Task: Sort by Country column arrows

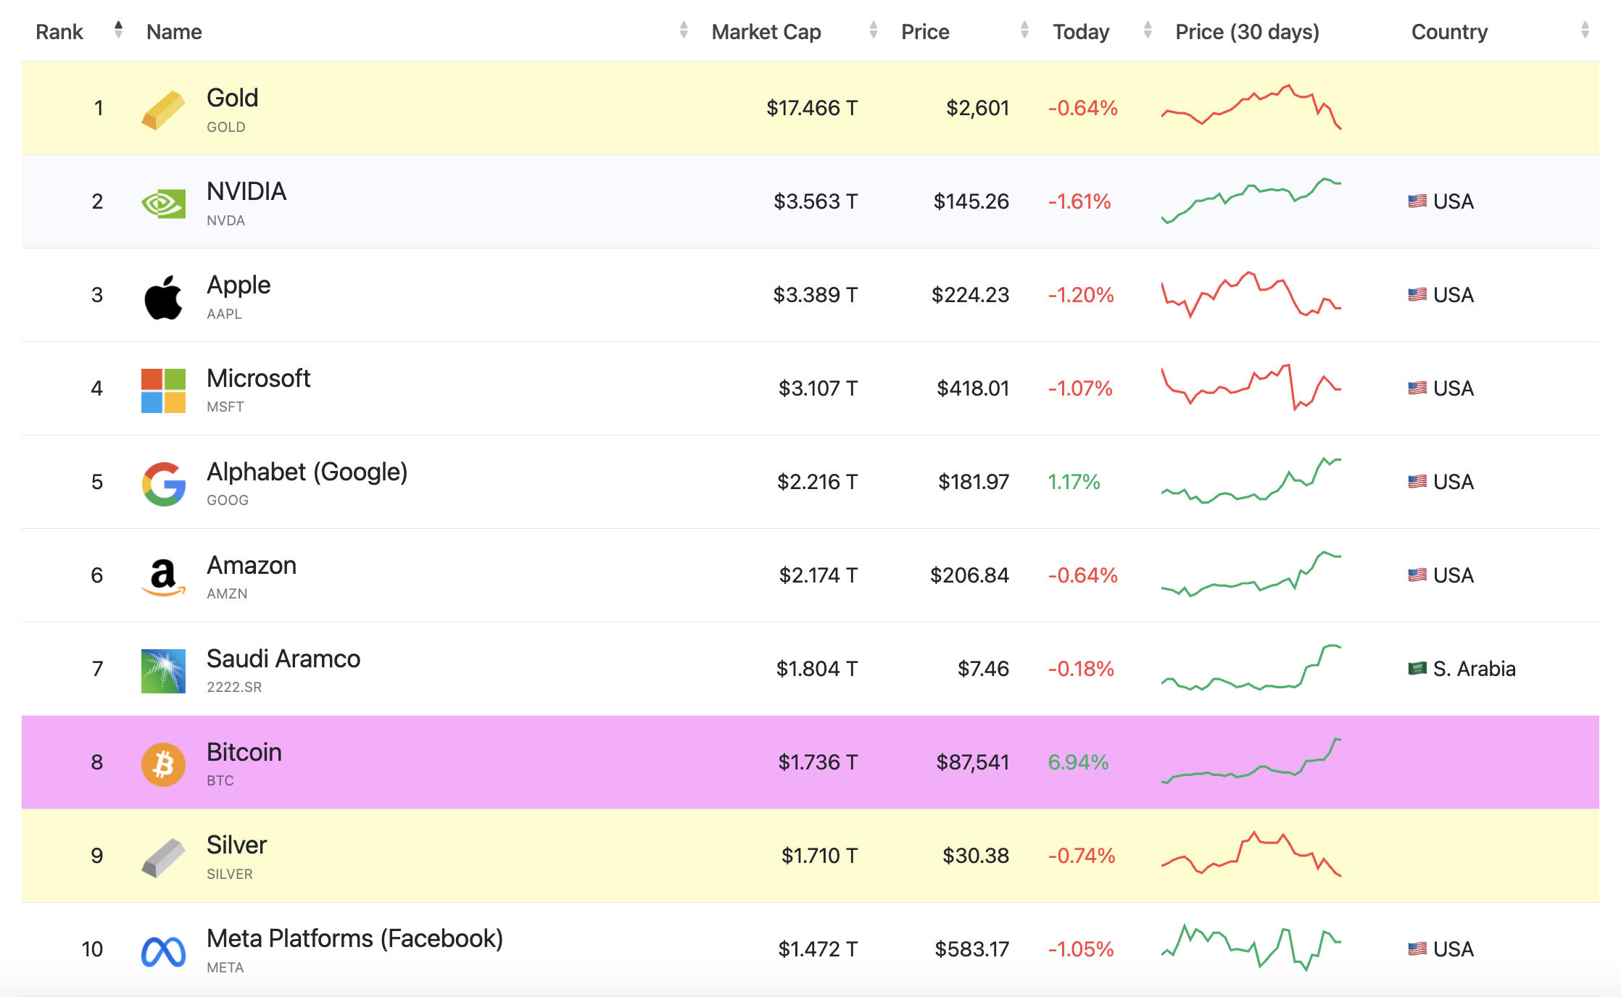Action: (1585, 30)
